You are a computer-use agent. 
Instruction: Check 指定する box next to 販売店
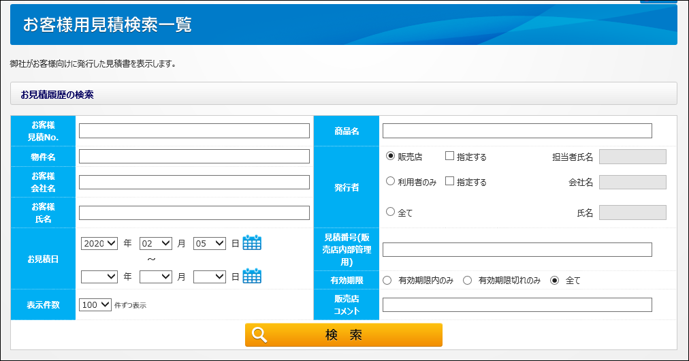point(449,156)
